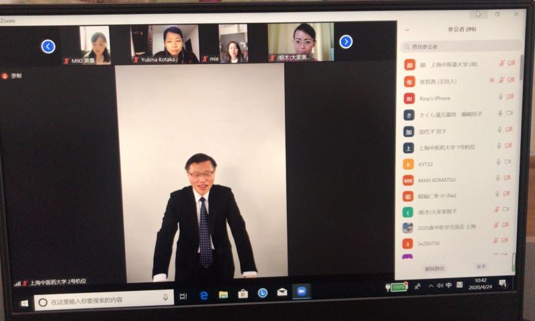The width and height of the screenshot is (535, 321).
Task: Show next video thumbnails with right arrow
Action: (346, 41)
